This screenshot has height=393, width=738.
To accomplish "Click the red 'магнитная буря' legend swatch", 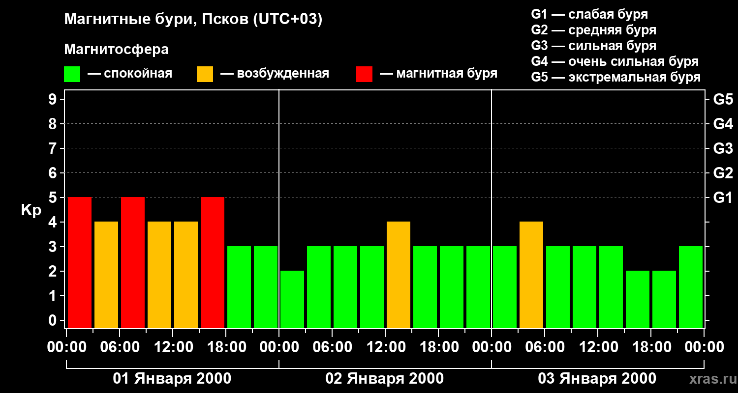I will (x=364, y=74).
